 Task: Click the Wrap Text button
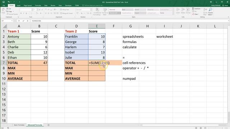pyautogui.click(x=65, y=10)
